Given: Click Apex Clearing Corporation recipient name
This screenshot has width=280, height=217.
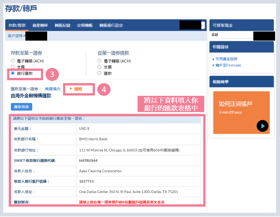Looking at the screenshot, I should point(100,171).
